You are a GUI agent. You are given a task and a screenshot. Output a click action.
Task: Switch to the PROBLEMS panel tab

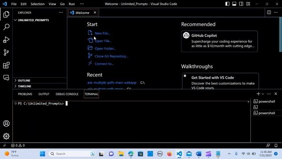click(x=25, y=94)
